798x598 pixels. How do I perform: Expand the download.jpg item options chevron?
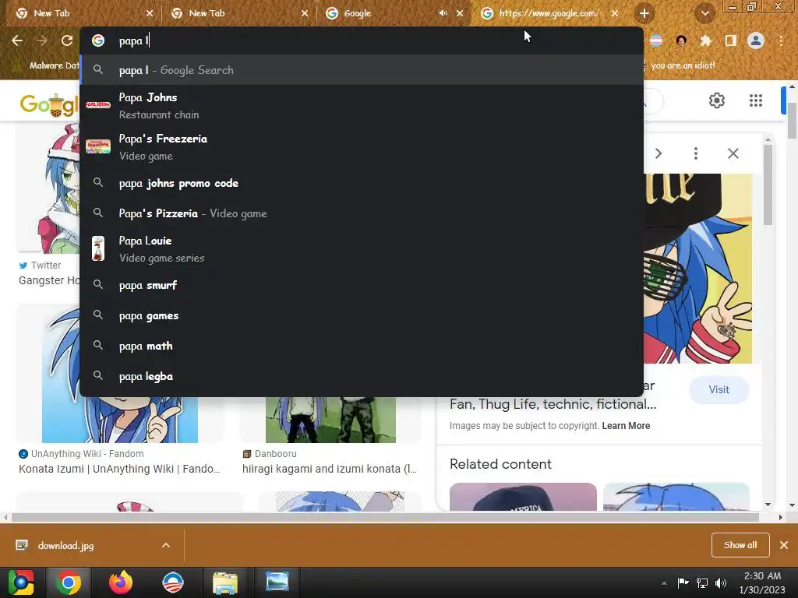pyautogui.click(x=166, y=545)
